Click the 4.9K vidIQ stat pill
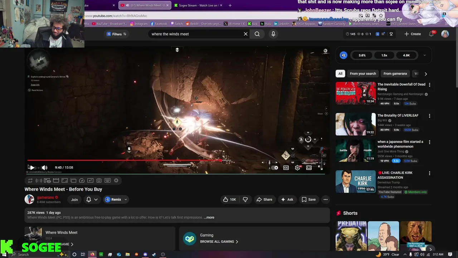Viewport: 458px width, 258px height. 406,55
